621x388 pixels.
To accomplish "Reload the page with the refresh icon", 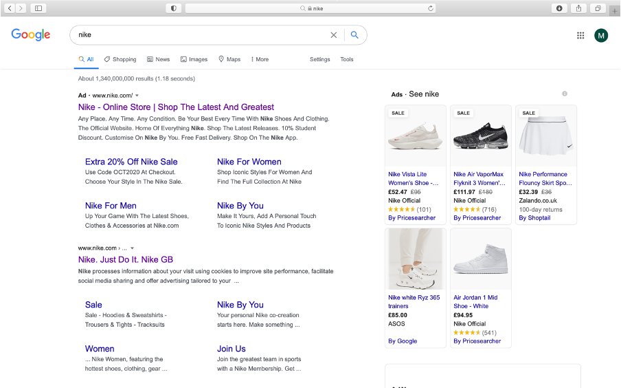I will pos(430,8).
